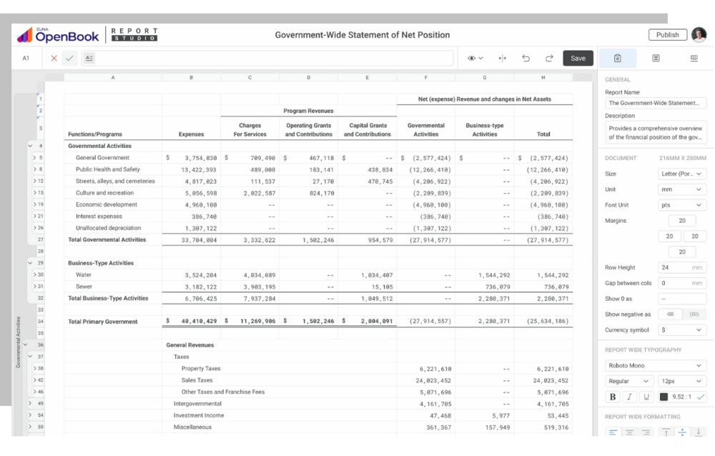Image resolution: width=715 pixels, height=456 pixels.
Task: Select the Property Taxes row label
Action: click(201, 369)
